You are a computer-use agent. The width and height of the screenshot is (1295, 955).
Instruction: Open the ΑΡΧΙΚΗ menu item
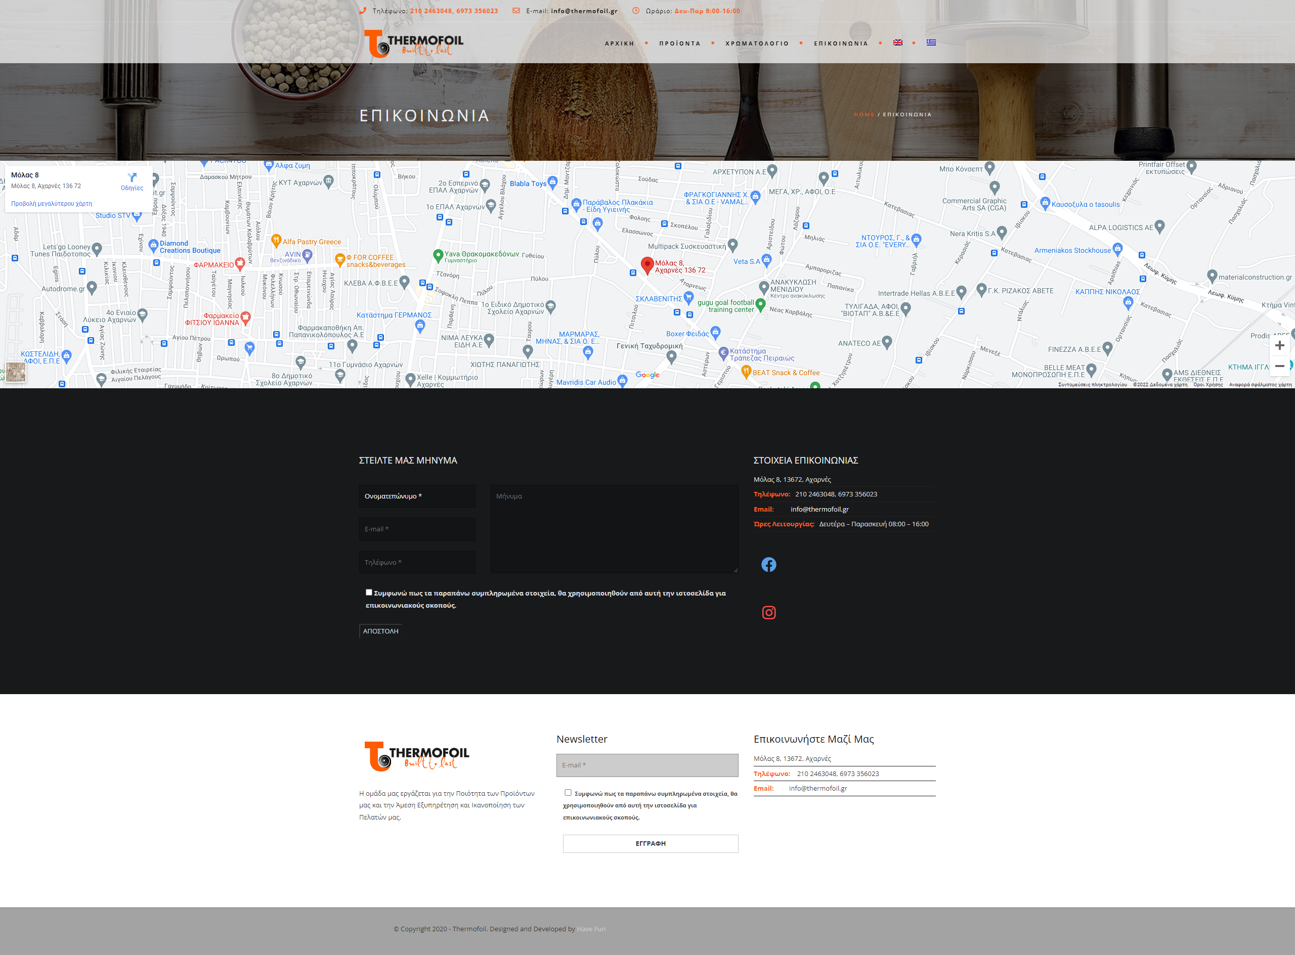click(x=620, y=43)
